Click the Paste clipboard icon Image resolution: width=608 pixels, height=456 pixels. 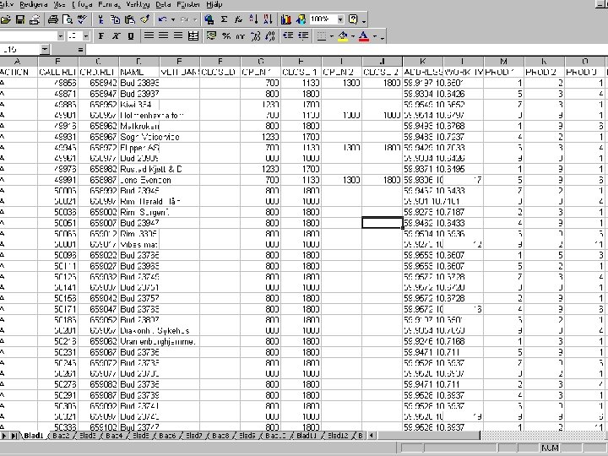tap(130, 19)
